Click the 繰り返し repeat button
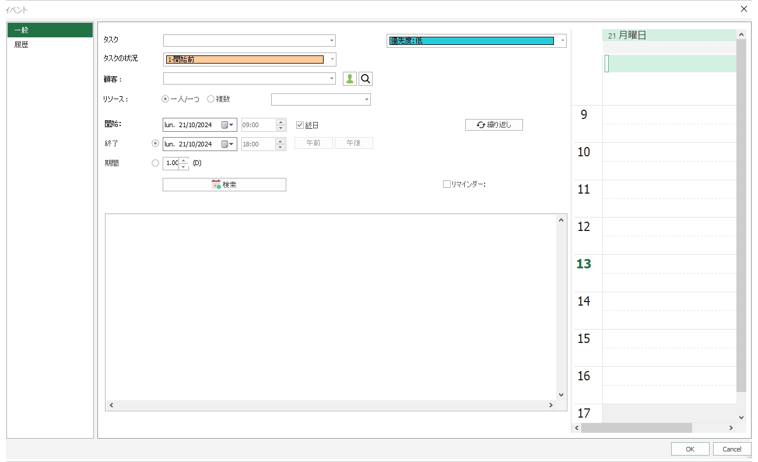 coord(494,125)
